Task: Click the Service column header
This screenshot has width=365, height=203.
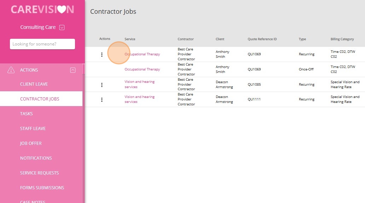Action: (x=130, y=39)
